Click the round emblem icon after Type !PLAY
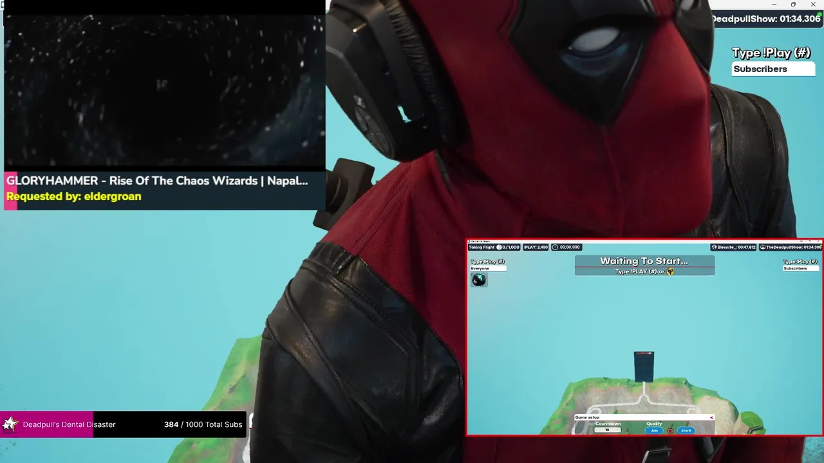 pyautogui.click(x=670, y=271)
